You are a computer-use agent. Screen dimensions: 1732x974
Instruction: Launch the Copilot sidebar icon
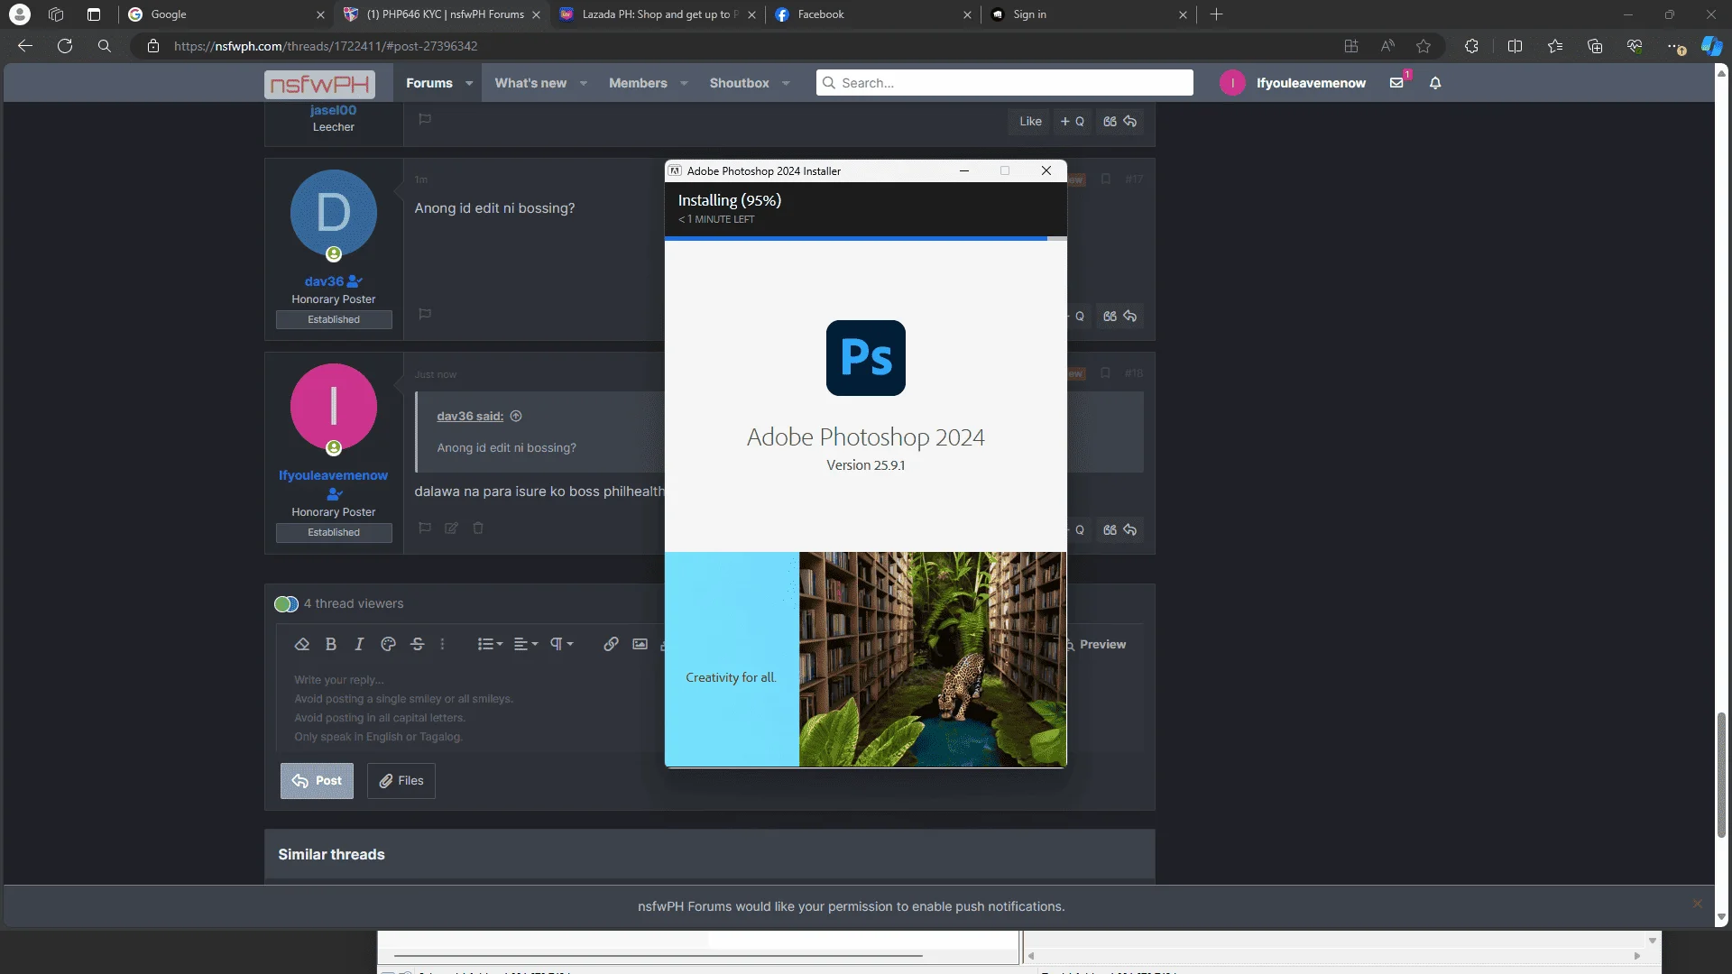click(x=1711, y=46)
